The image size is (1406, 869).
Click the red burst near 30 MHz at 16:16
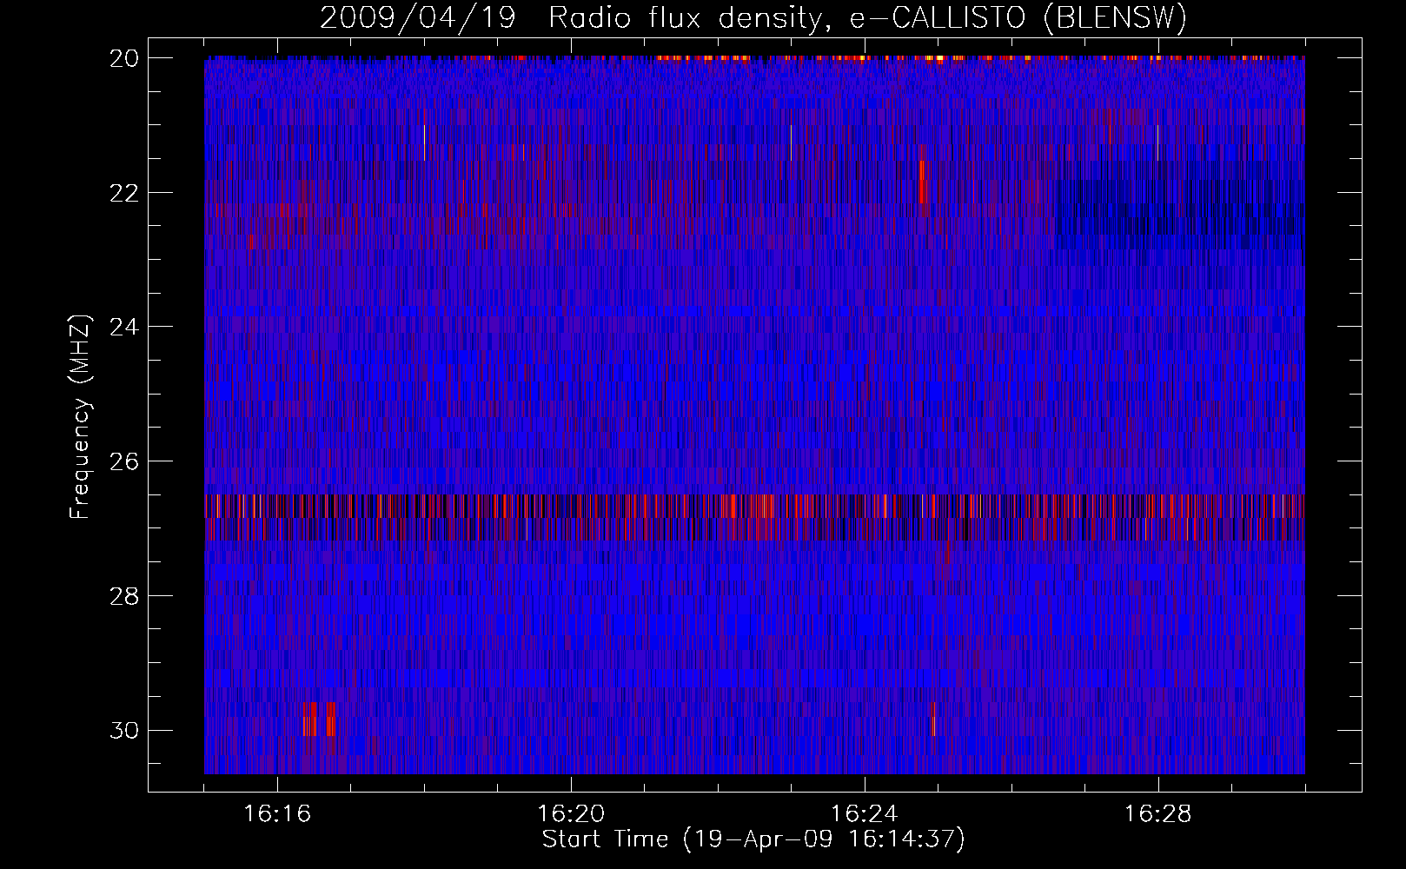click(319, 719)
